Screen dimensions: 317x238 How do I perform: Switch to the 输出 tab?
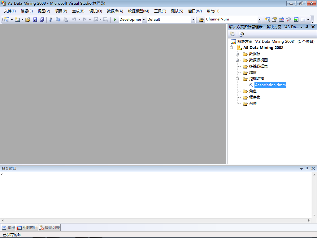(8, 228)
